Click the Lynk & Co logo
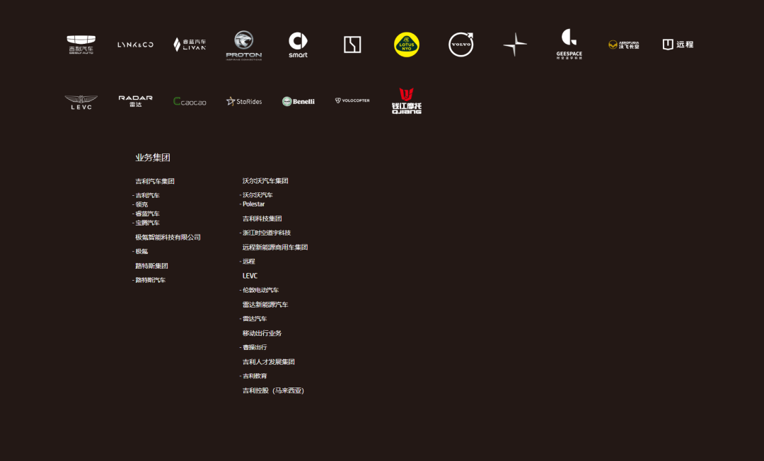Screen dimensions: 764x461 pyautogui.click(x=135, y=45)
